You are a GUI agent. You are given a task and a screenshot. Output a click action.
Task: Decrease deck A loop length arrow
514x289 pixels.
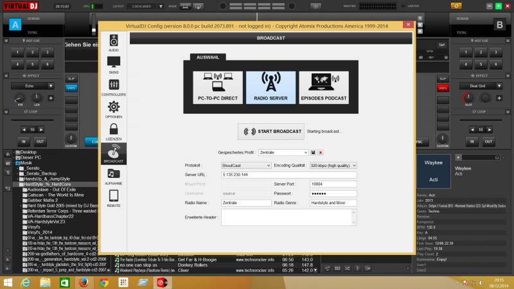point(24,130)
